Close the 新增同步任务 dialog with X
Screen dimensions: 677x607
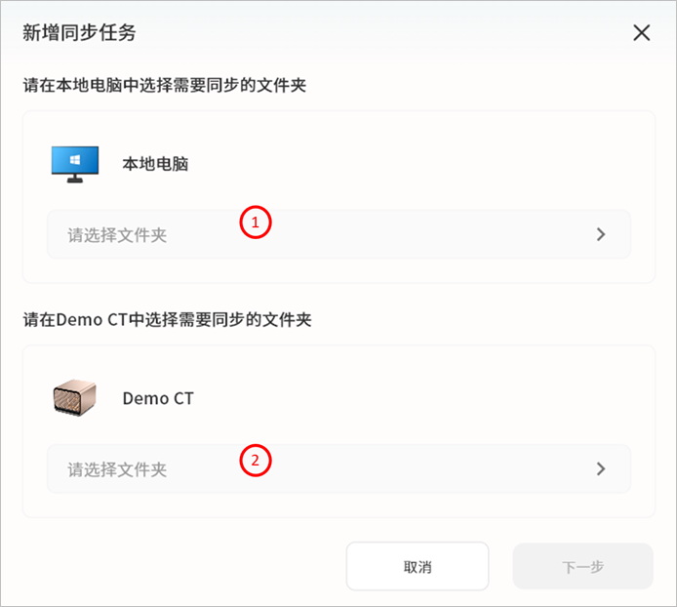point(641,32)
